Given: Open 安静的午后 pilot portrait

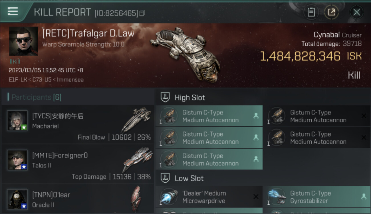Looking at the screenshot, I should [17, 121].
